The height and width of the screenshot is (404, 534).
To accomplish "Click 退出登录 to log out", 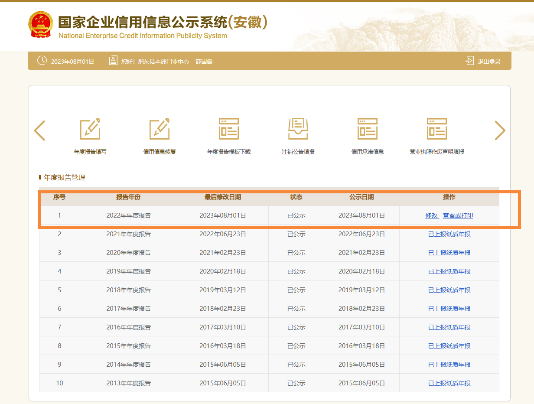I will 489,62.
